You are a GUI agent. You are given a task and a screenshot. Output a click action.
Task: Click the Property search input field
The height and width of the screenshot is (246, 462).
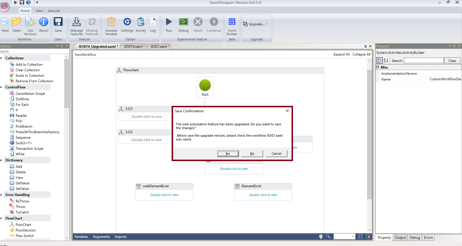point(424,60)
